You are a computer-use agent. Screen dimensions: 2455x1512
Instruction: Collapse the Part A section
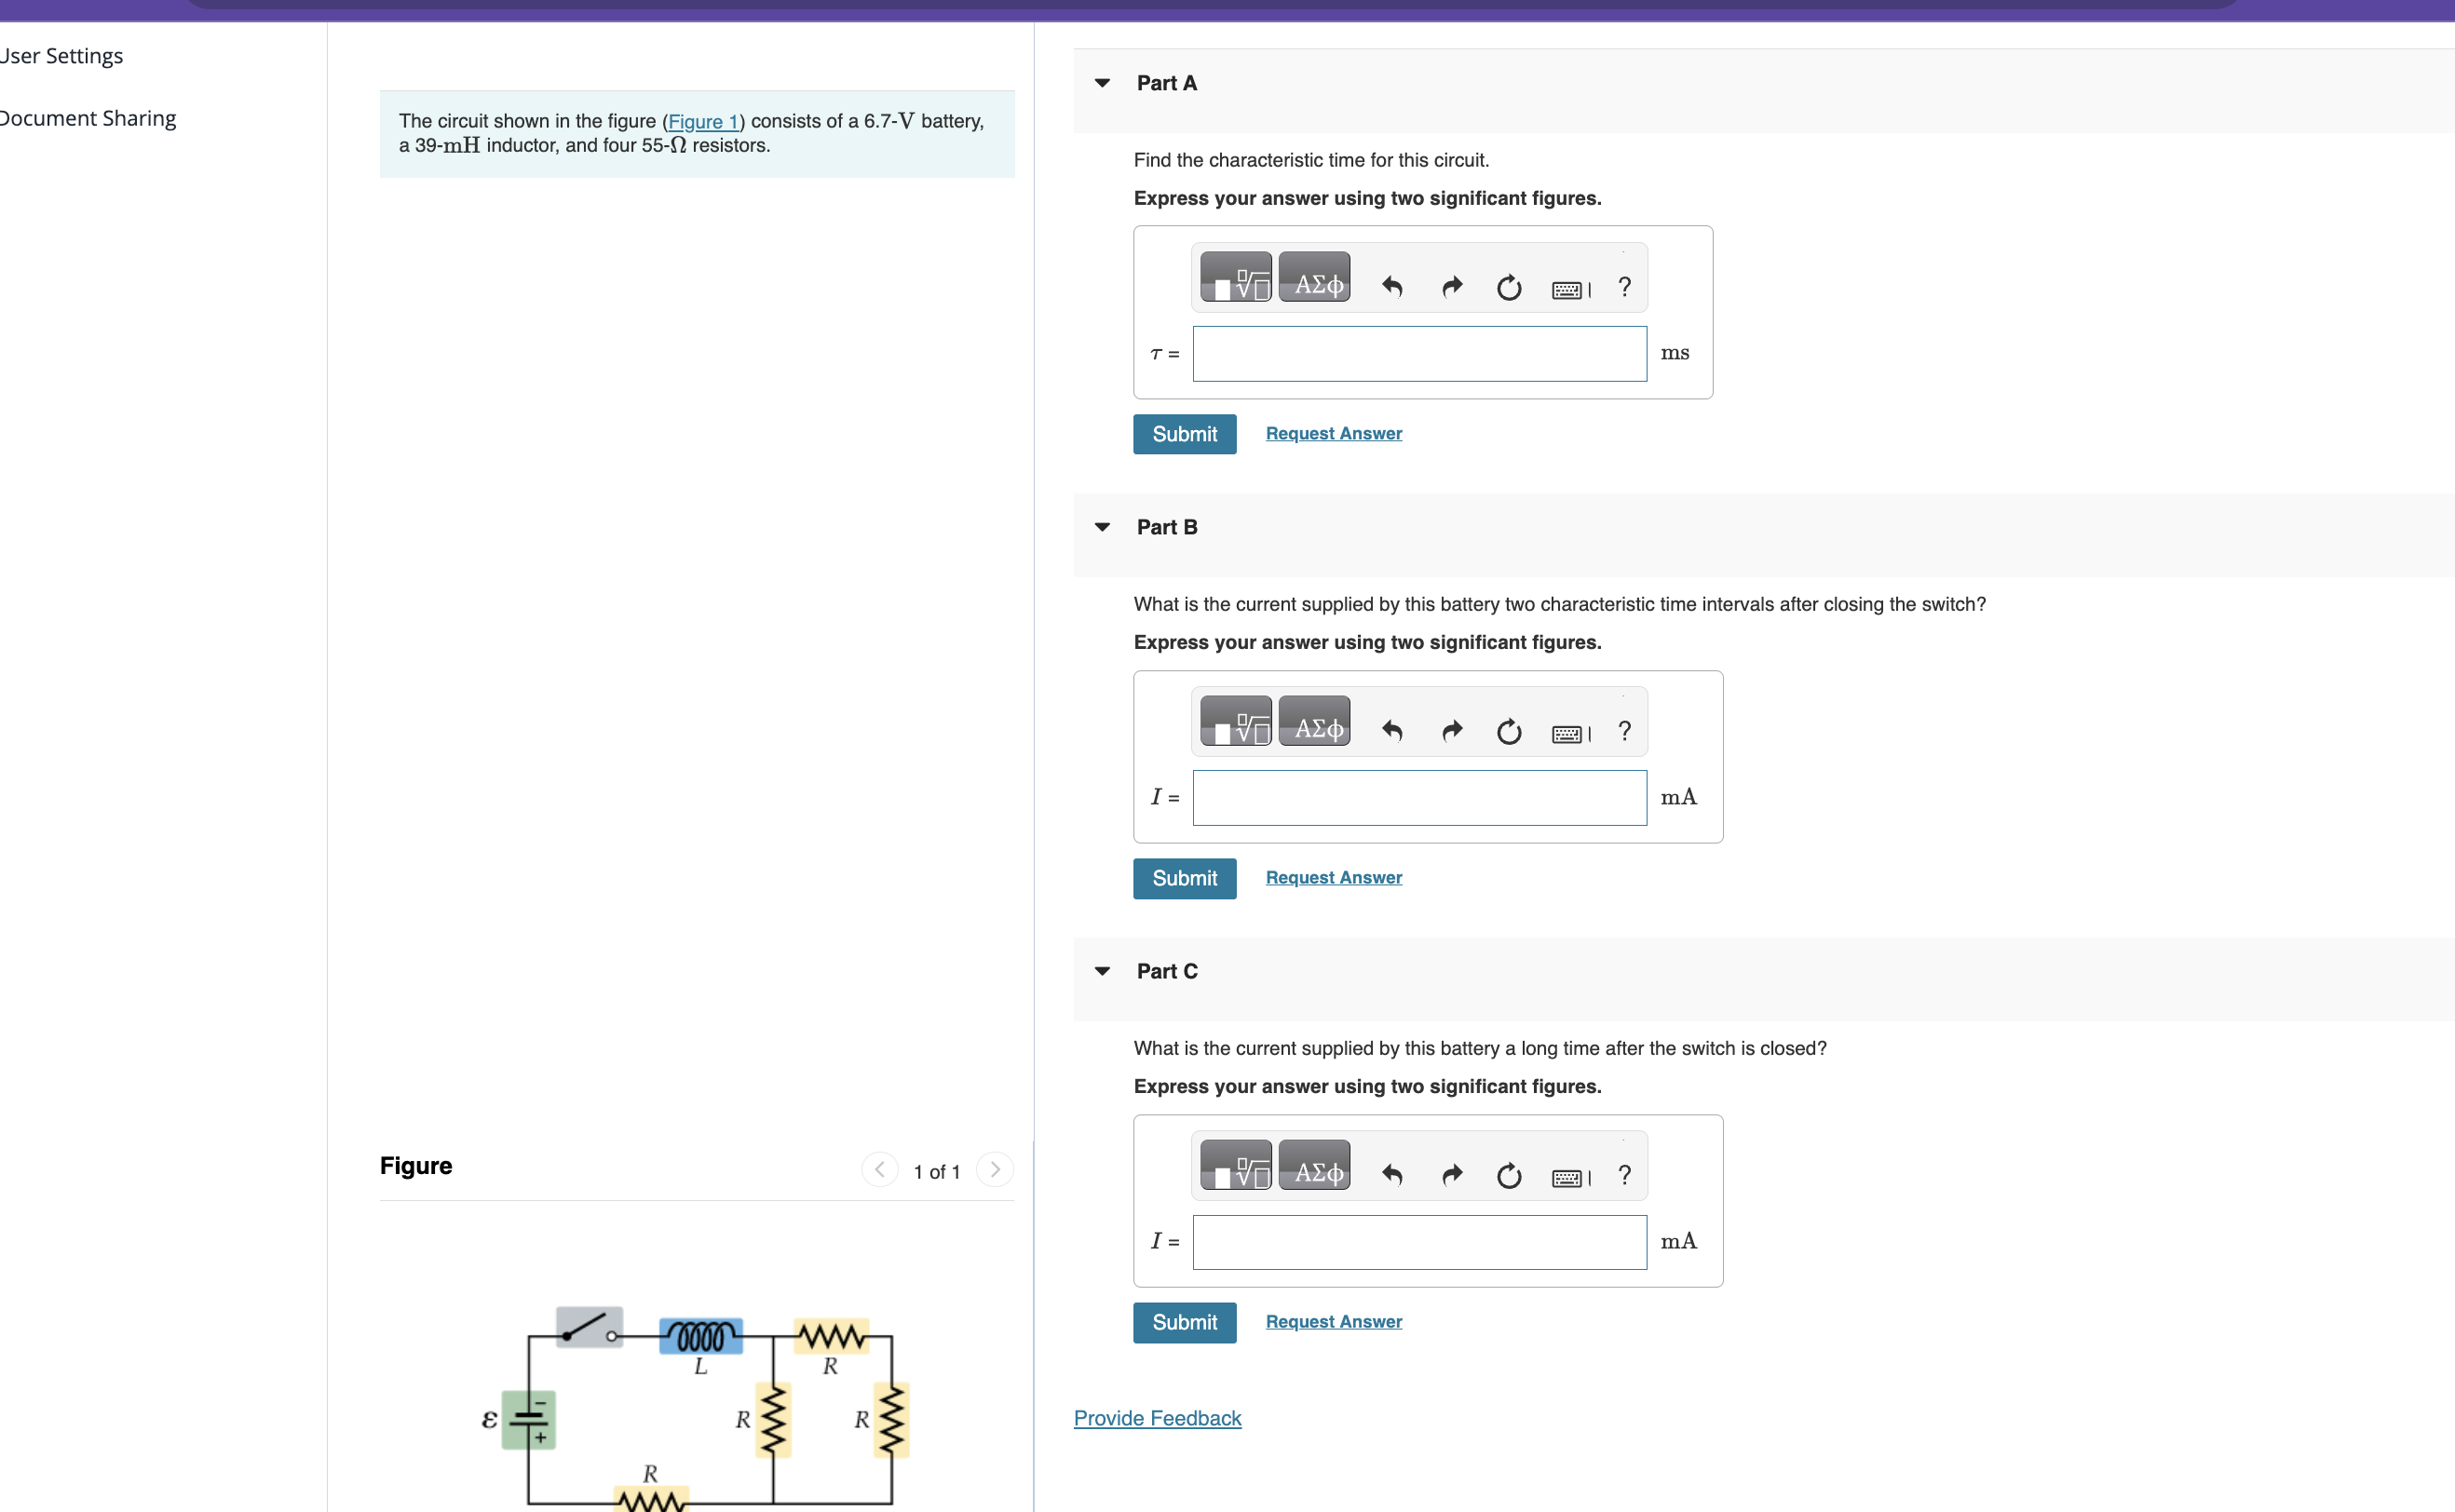tap(1101, 84)
